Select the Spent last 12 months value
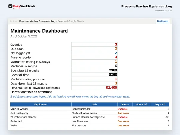 click(x=94, y=70)
